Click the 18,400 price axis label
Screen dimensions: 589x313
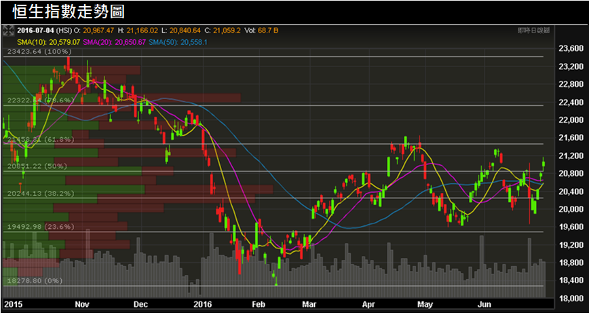(571, 280)
